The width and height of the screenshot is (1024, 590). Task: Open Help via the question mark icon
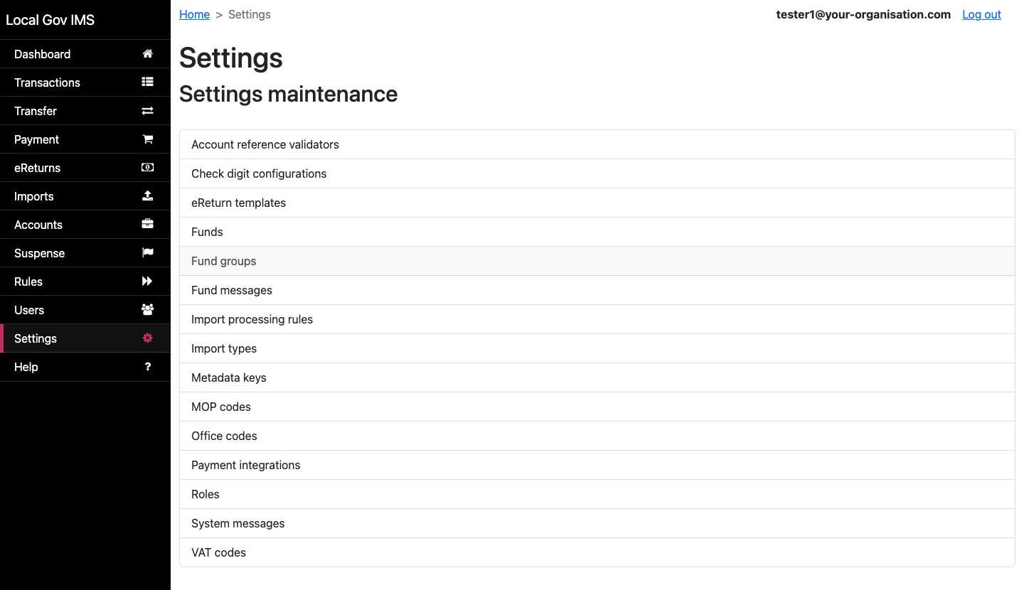147,366
